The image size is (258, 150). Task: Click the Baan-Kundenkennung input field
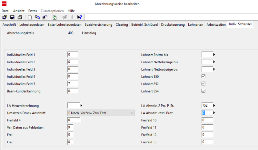point(73,91)
